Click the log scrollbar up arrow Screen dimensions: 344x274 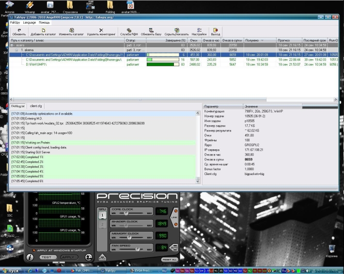[x=198, y=113]
